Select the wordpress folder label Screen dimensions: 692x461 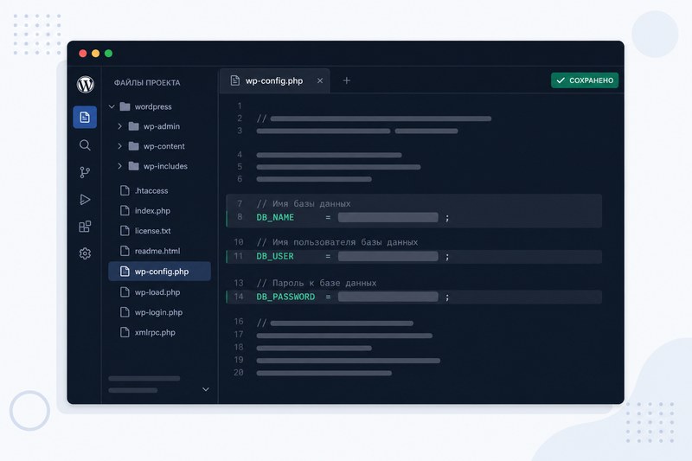(x=153, y=106)
